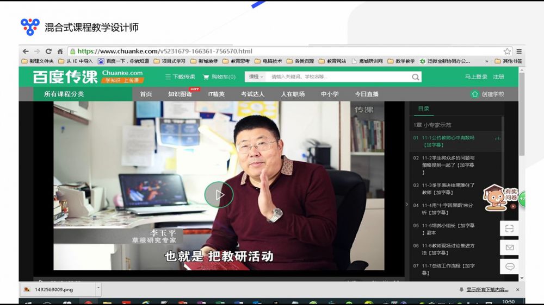Screen dimensions: 544x305
Task: Select lesson 02 in the course catalog
Action: click(443, 165)
